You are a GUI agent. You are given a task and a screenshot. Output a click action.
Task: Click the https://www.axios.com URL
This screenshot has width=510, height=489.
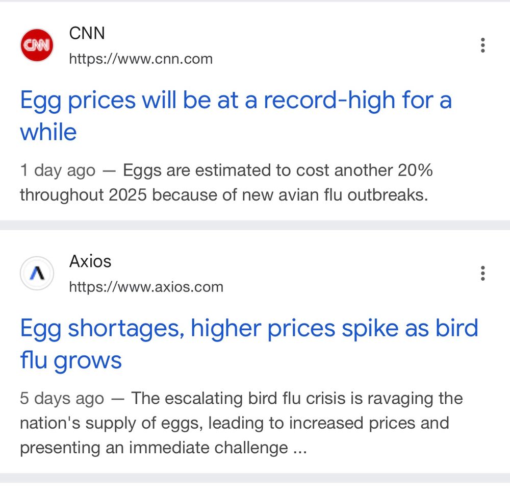(146, 287)
